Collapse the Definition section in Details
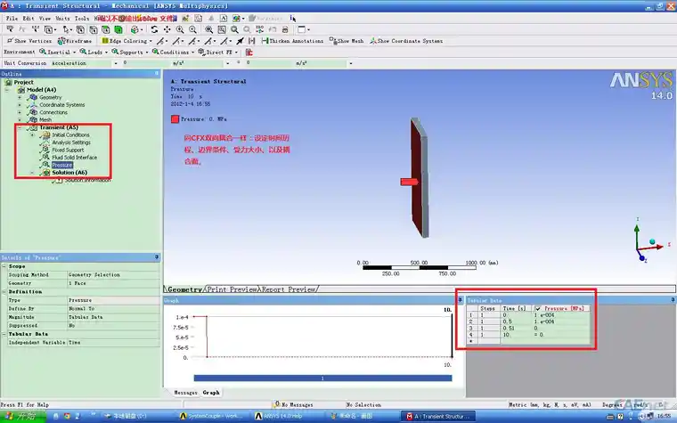This screenshot has width=677, height=423. 4,292
